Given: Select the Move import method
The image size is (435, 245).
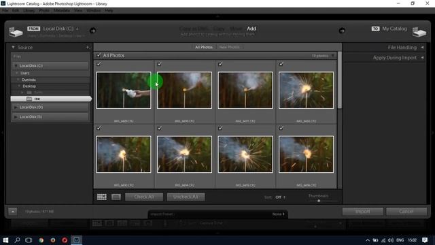Looking at the screenshot, I should pos(236,29).
